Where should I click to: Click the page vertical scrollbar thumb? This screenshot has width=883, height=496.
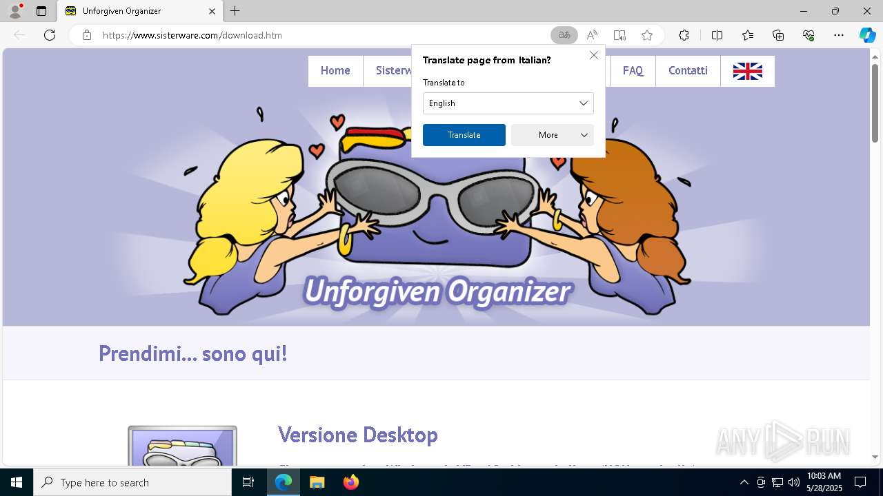tap(875, 103)
